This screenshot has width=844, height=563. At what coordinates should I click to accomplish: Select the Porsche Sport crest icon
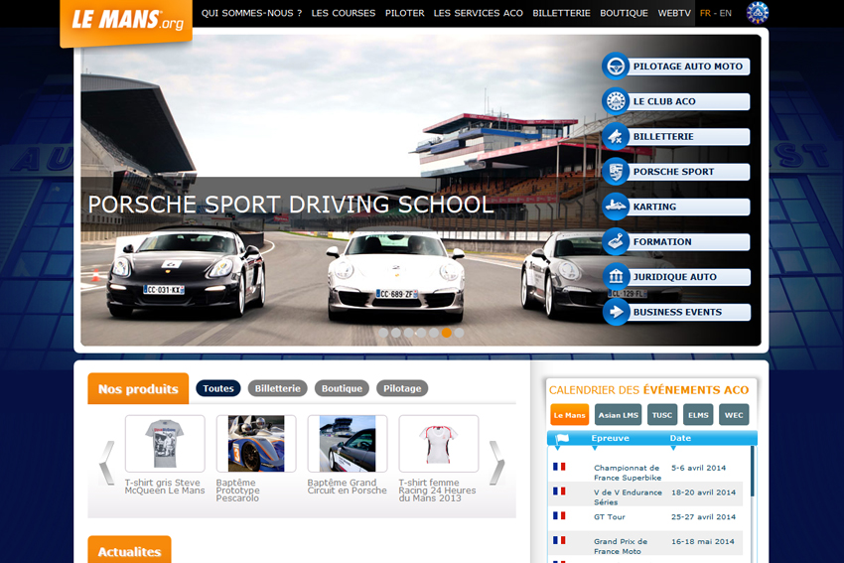[x=616, y=172]
